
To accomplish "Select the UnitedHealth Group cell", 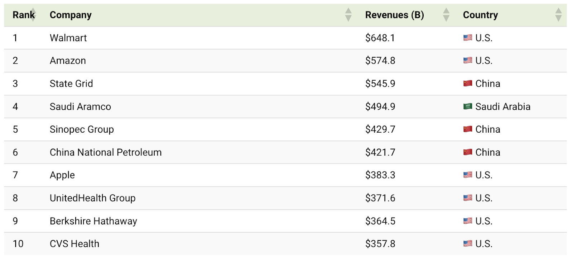I will (92, 198).
